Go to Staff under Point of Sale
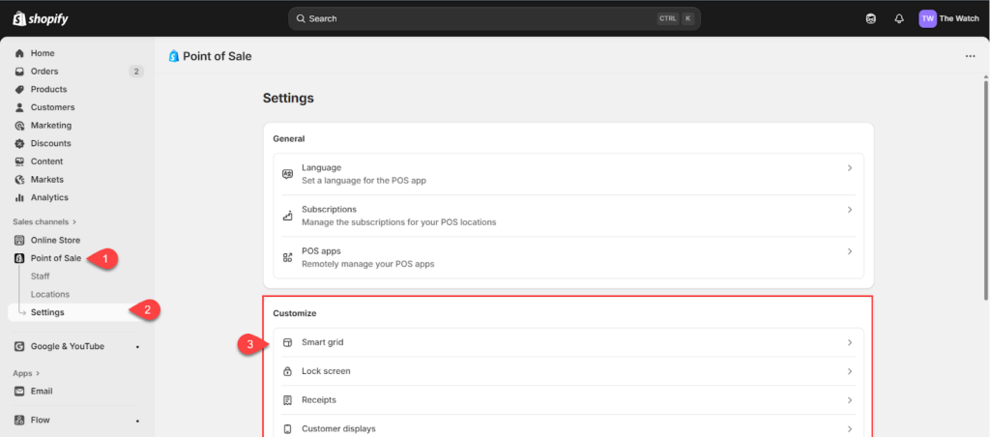Viewport: 990px width, 437px height. [41, 277]
